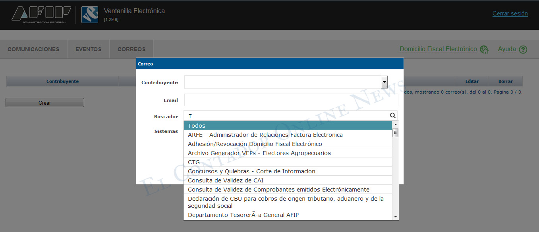The image size is (539, 232).
Task: Click the AFIP logo in header
Action: 41,15
